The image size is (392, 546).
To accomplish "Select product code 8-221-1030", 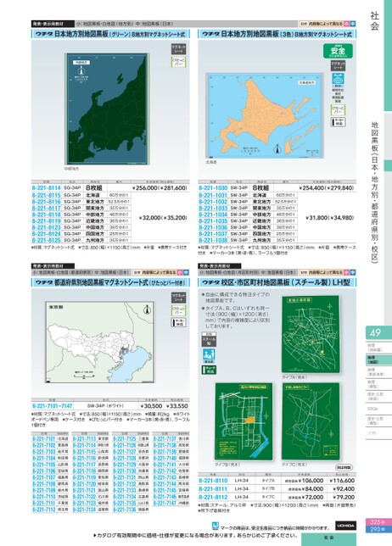I will [x=213, y=187].
